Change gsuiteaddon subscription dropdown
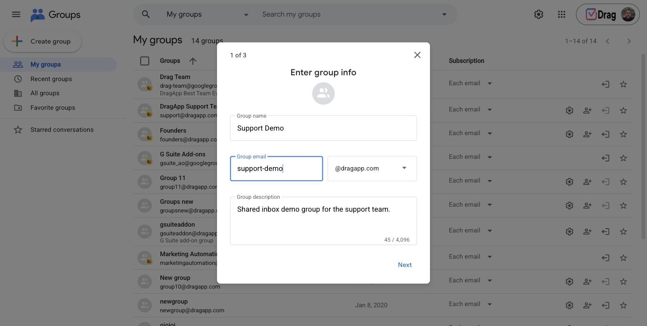647x326 pixels. point(471,230)
